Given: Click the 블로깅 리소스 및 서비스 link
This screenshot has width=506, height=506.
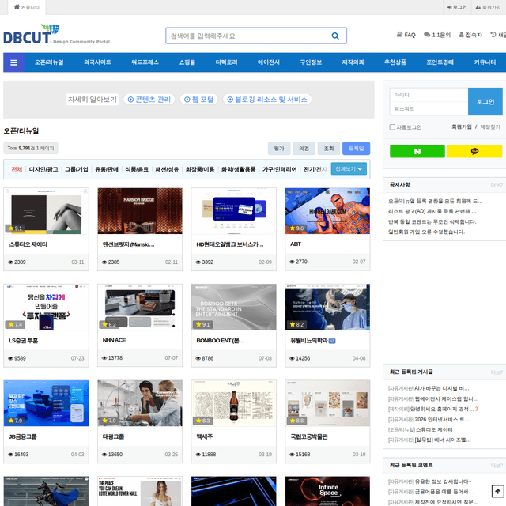Looking at the screenshot, I should [267, 99].
